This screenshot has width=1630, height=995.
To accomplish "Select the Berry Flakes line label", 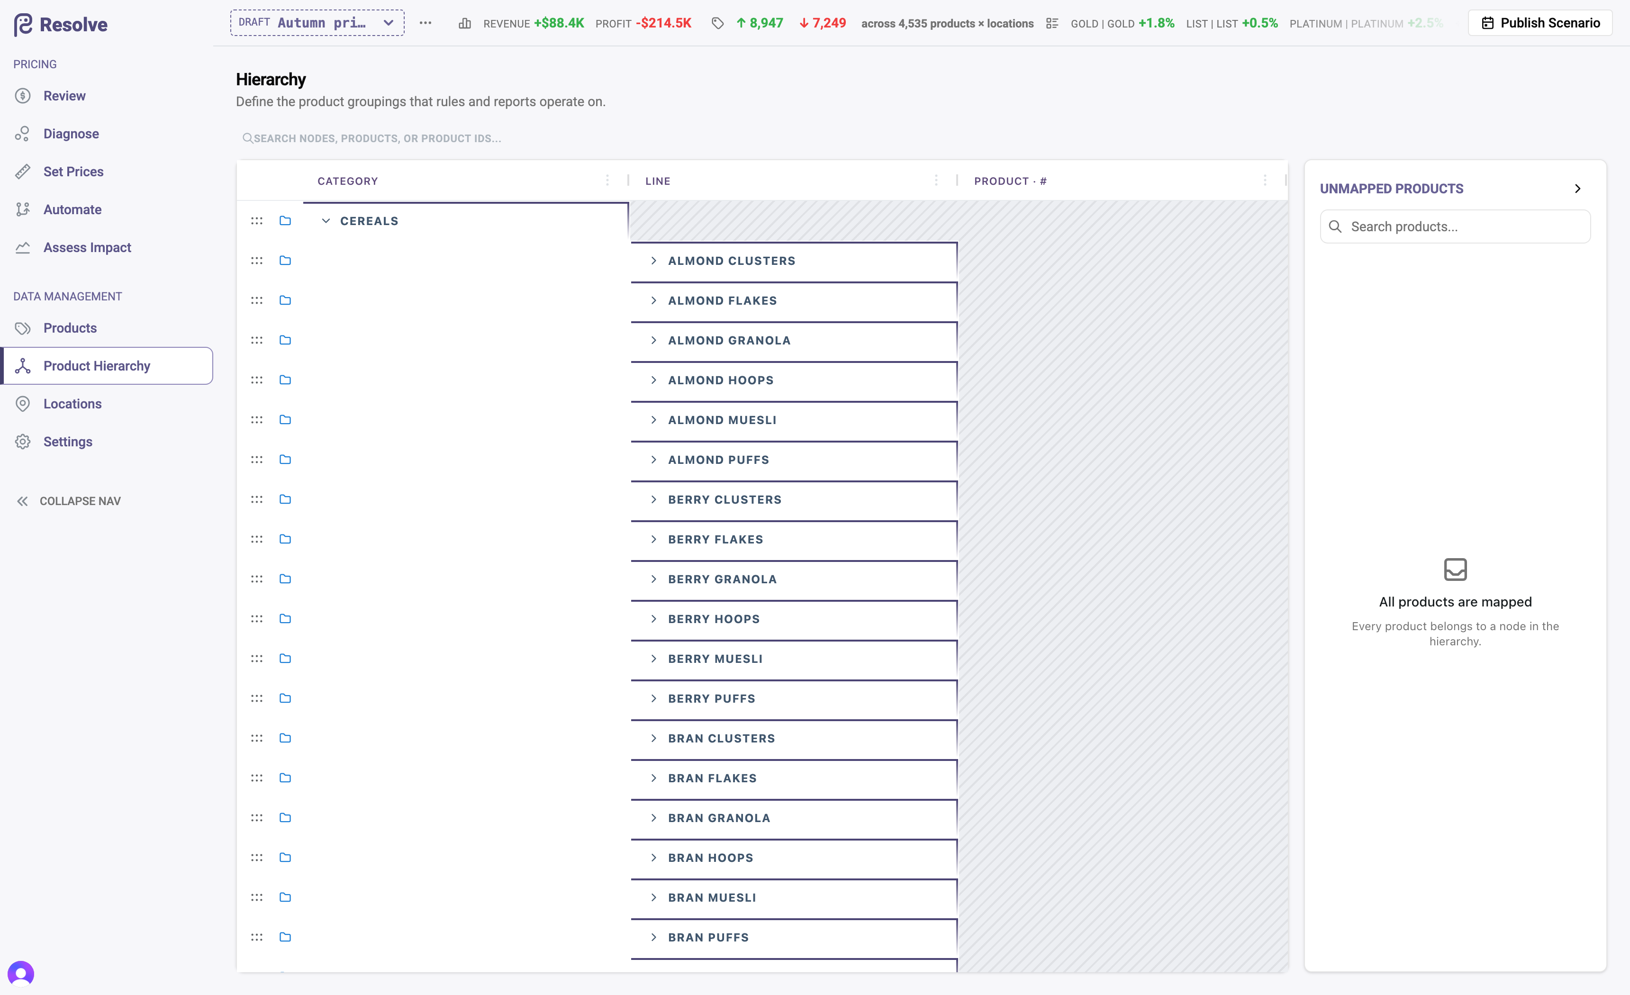I will [x=715, y=540].
